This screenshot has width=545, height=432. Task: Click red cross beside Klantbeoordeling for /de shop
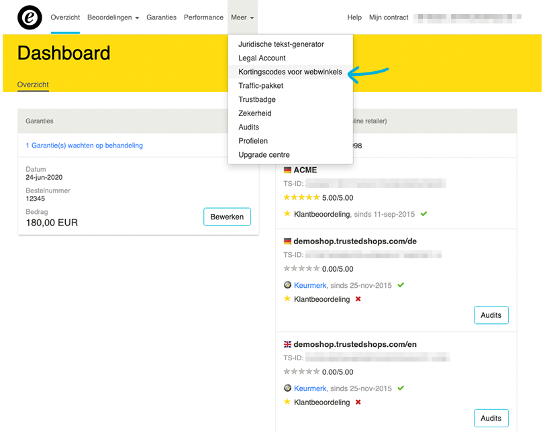[358, 299]
